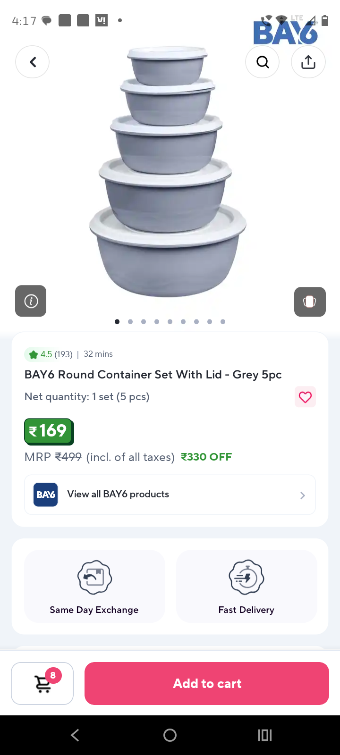Open product info icon on image
The image size is (340, 755).
[x=31, y=301]
